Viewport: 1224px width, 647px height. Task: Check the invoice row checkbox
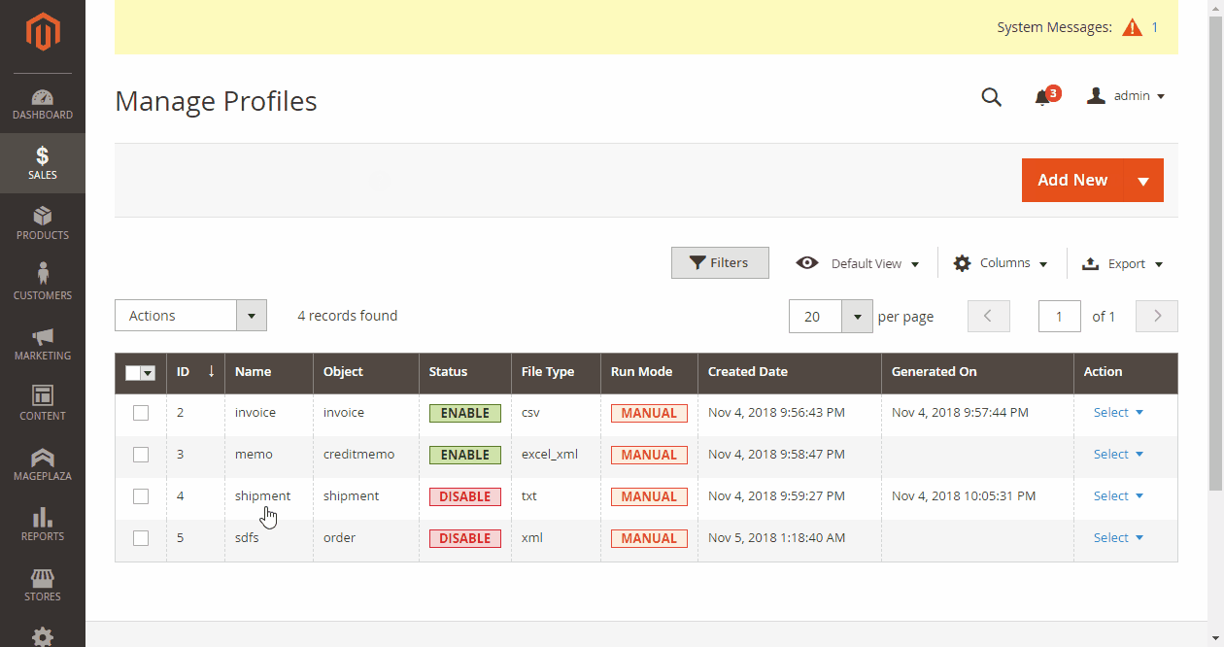140,412
